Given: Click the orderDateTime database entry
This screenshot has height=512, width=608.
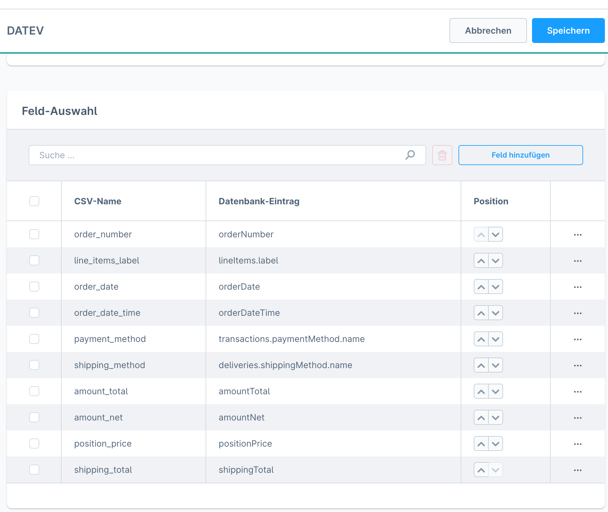Looking at the screenshot, I should (x=249, y=313).
